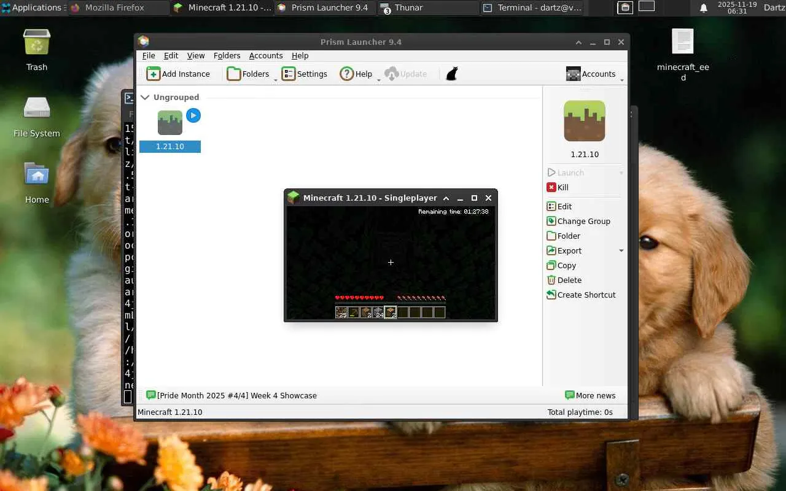Click Create Shortcut in the sidebar
Screen dimensions: 786x491
[x=581, y=295]
